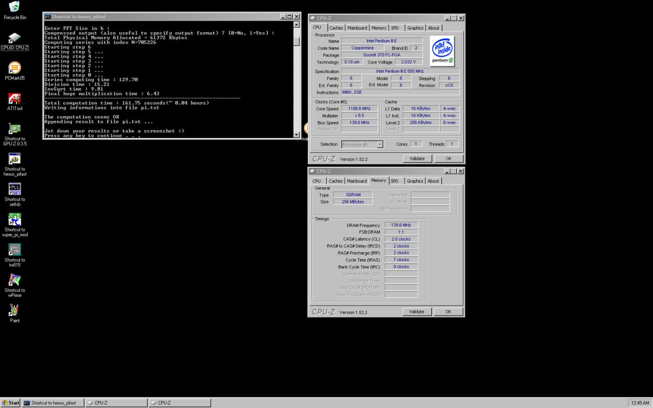Screen dimensions: 653x408
Task: Open SPD tab in lower CPU-Z window
Action: tap(394, 181)
